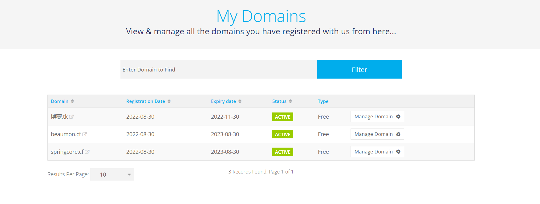Click the Filter button

point(359,69)
